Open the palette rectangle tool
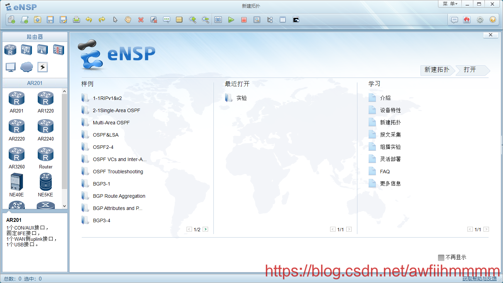Screen dimensions: 503x283 coord(179,20)
